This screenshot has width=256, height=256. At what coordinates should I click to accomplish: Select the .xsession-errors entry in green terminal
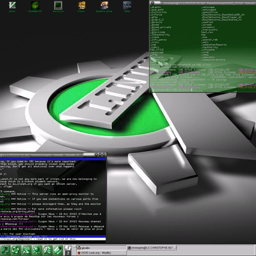point(213,60)
